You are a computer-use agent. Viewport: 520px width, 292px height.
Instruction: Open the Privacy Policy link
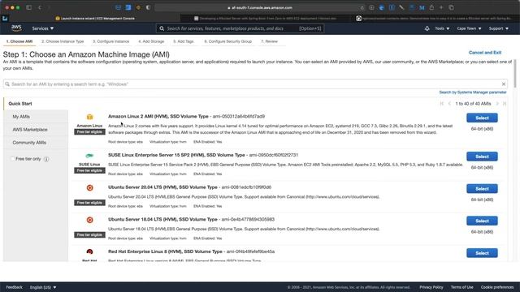point(431,287)
